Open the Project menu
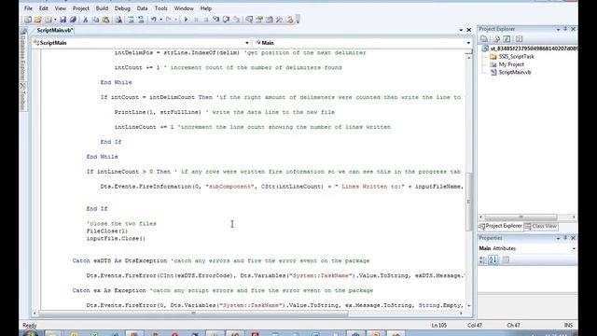This screenshot has width=597, height=336. click(81, 8)
